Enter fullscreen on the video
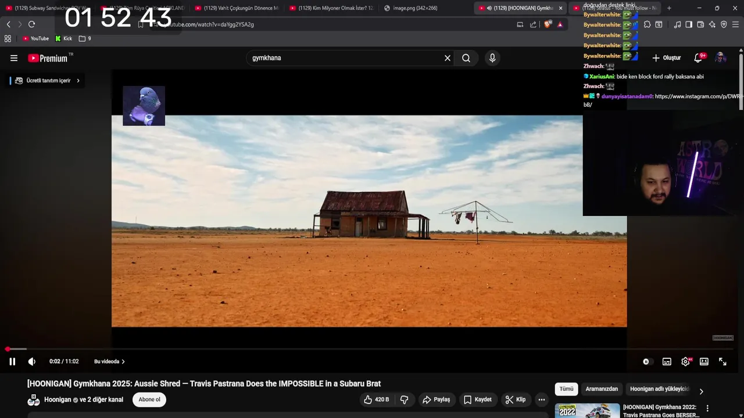The image size is (744, 418). [722, 362]
